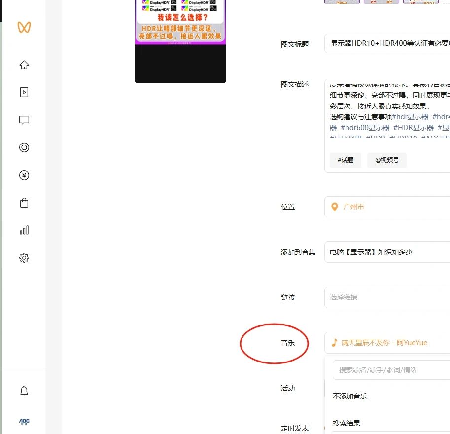Click the 音乐 field label
Image resolution: width=450 pixels, height=434 pixels.
288,343
